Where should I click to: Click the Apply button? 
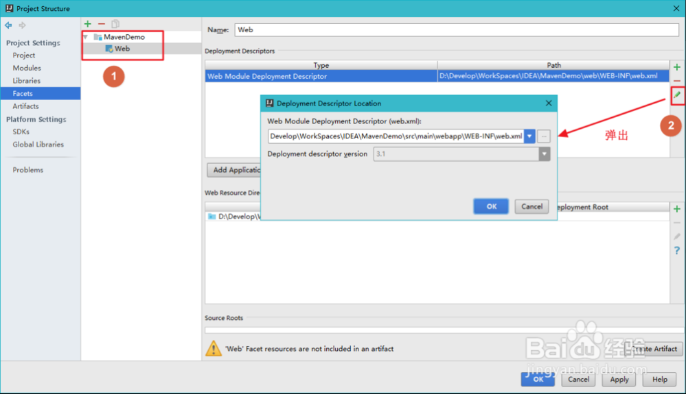tap(619, 379)
